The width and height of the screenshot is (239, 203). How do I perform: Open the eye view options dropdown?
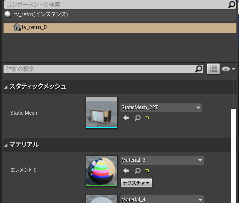228,69
